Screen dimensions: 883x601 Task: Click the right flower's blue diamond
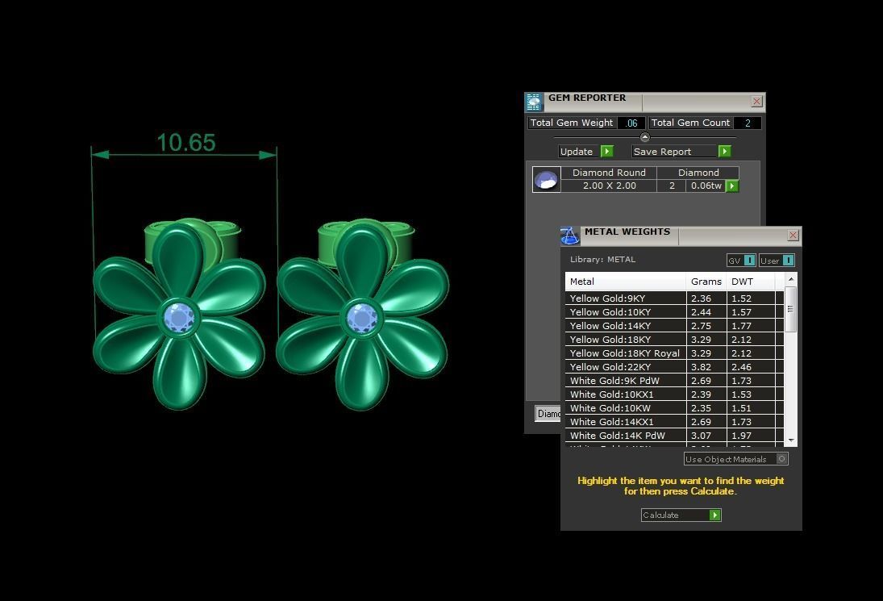(x=361, y=318)
